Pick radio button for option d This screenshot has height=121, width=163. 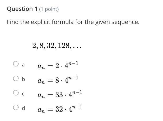tap(16, 107)
